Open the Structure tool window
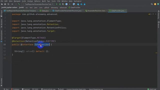 (x=1, y=23)
